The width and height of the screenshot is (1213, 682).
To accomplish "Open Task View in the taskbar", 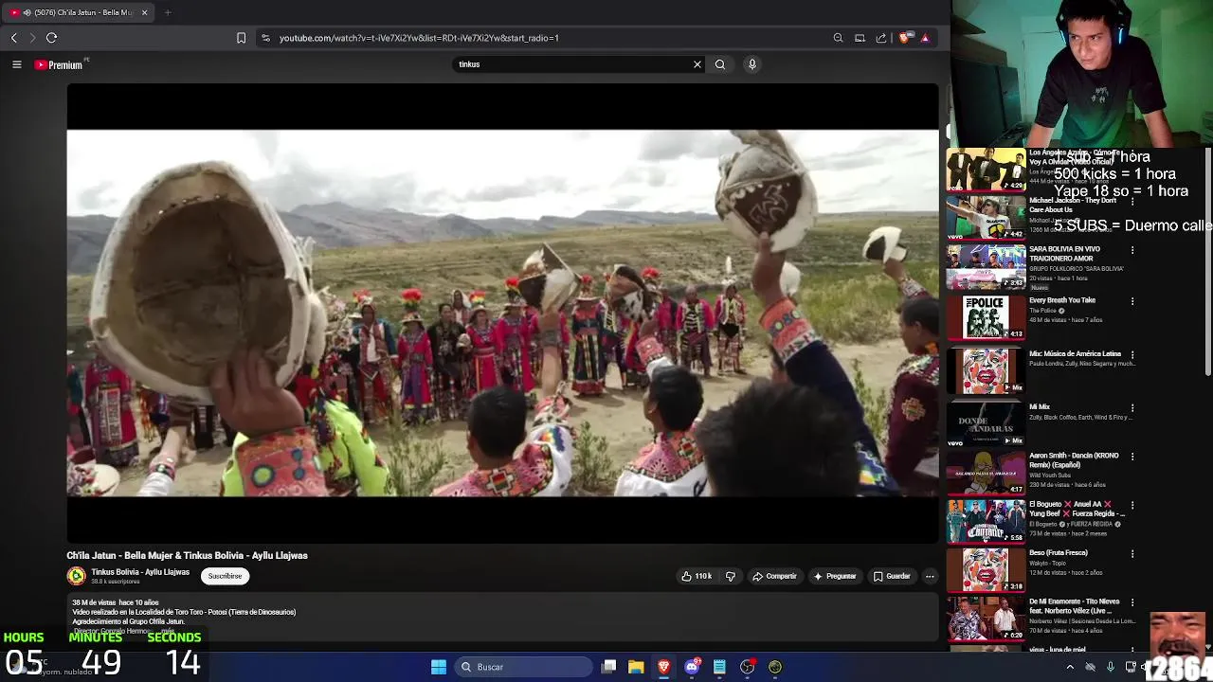I will pos(609,667).
